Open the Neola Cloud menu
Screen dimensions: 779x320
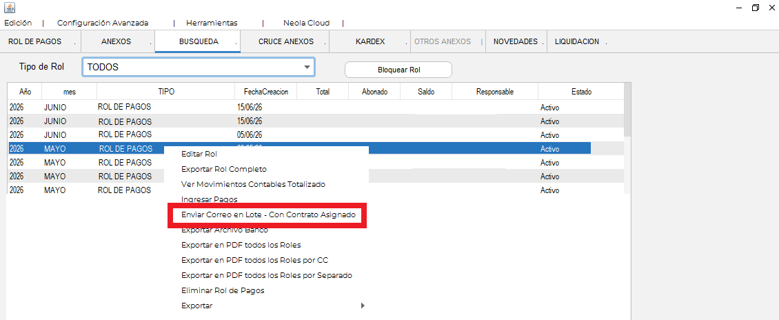307,23
